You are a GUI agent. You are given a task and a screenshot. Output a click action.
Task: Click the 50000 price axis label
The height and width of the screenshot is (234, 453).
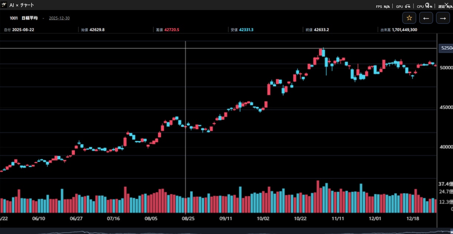point(446,68)
